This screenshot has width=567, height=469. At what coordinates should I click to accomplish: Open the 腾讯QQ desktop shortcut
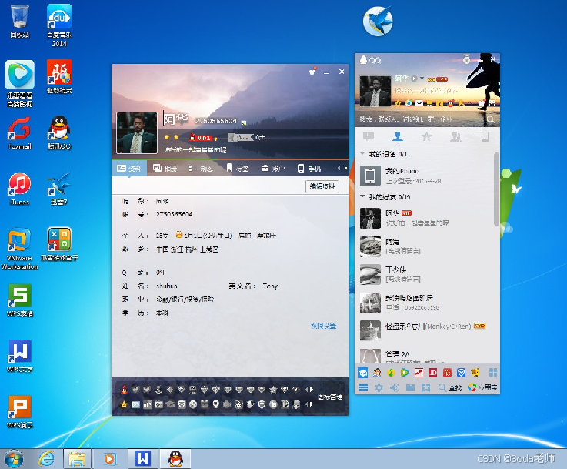[x=59, y=132]
